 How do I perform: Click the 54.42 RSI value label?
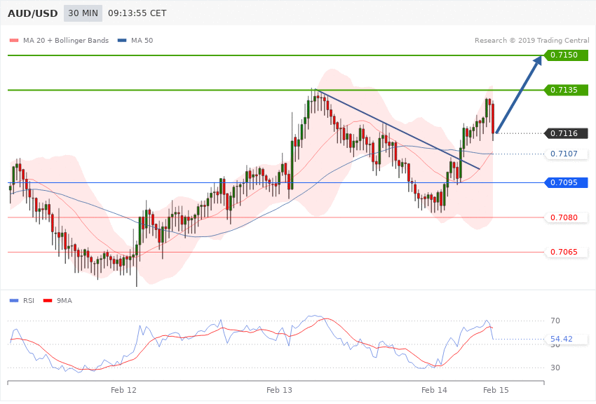pyautogui.click(x=567, y=339)
